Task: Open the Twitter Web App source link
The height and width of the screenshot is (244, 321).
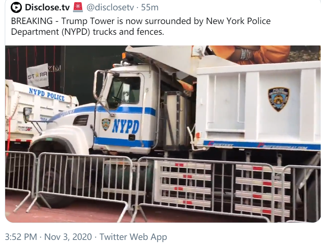Action: [x=133, y=237]
